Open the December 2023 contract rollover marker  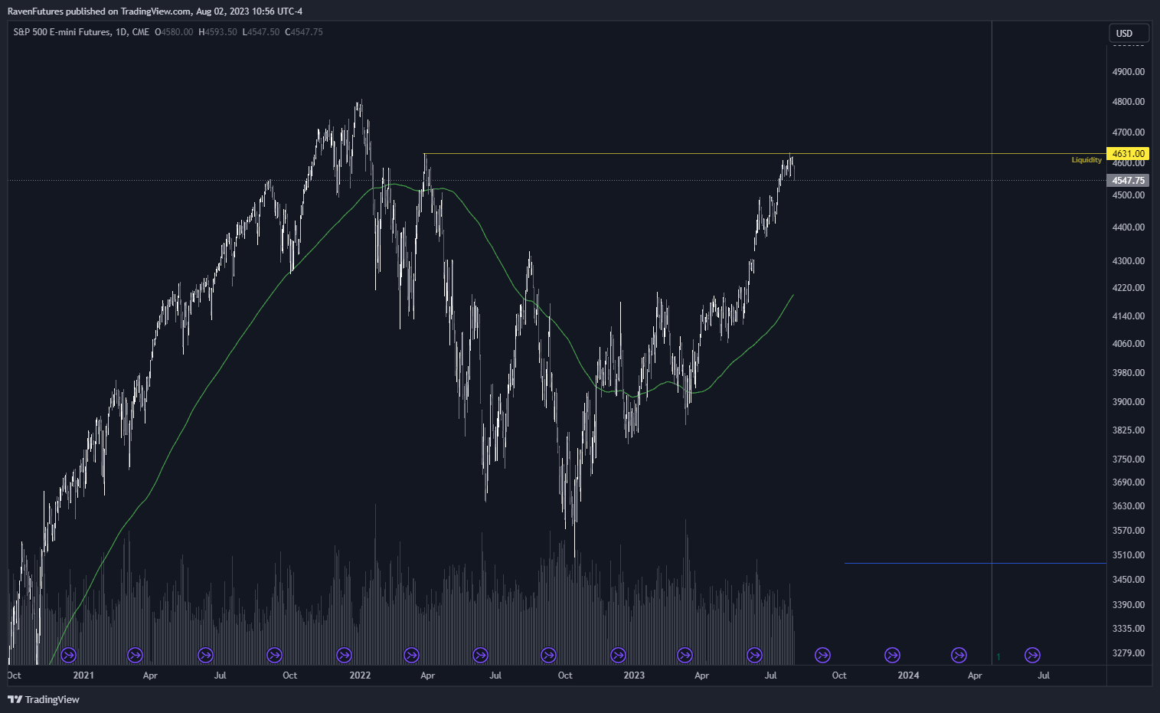[x=892, y=655]
